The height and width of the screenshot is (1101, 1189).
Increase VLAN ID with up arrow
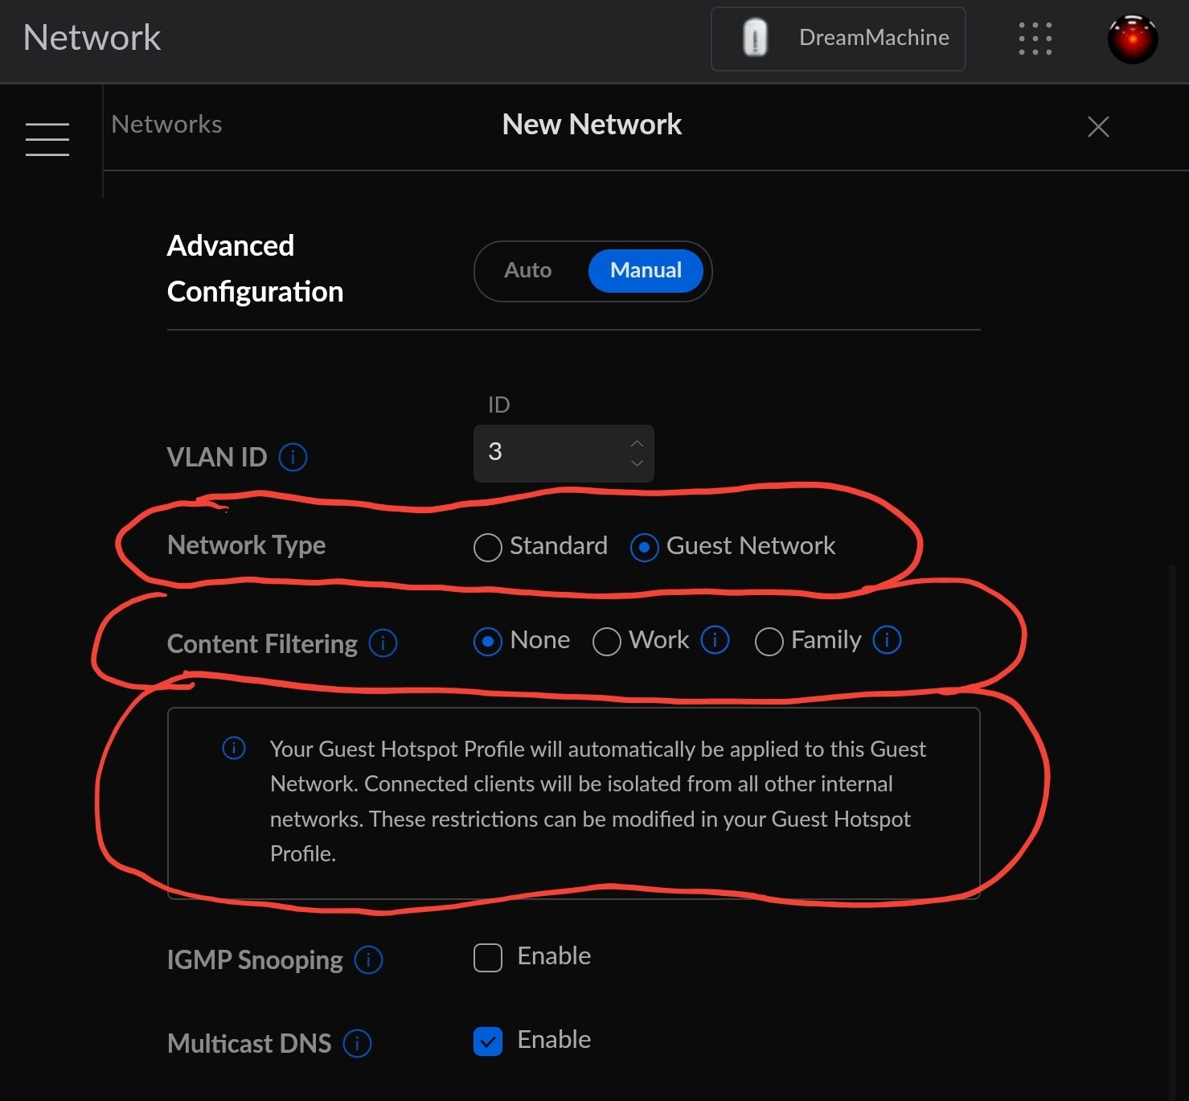point(637,444)
